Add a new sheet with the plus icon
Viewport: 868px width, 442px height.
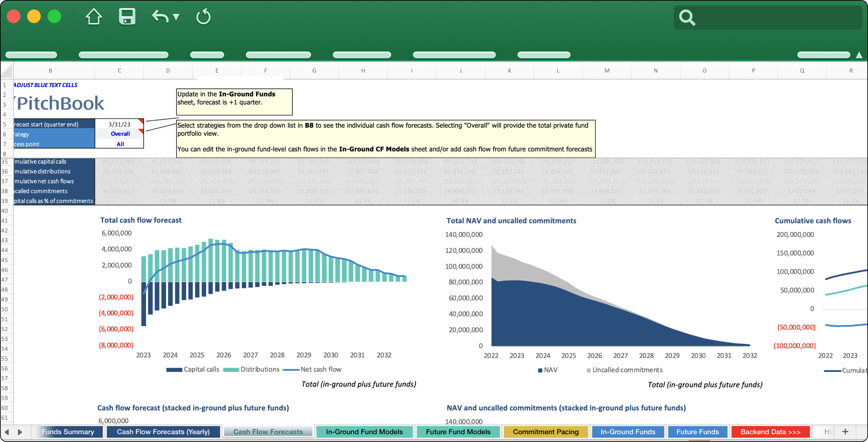[x=845, y=431]
